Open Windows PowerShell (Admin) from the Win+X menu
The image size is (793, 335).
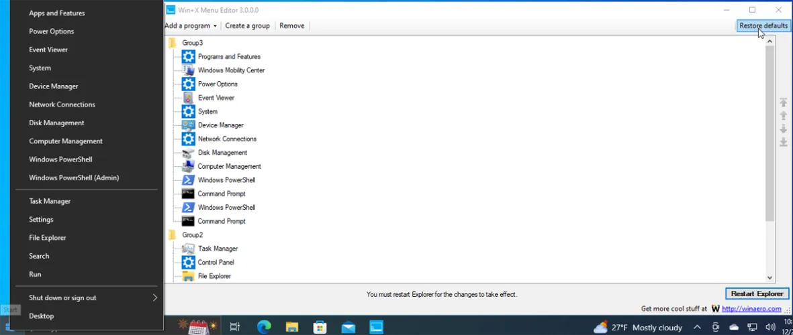(x=74, y=178)
